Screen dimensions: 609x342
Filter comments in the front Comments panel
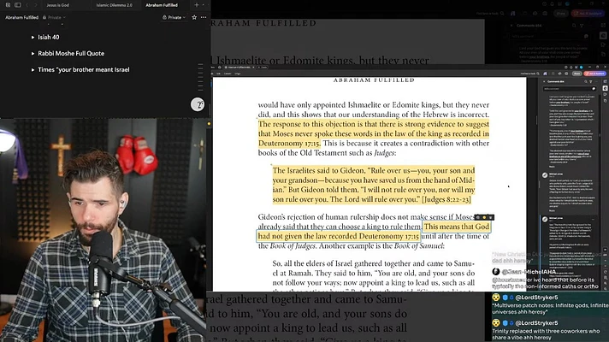591,81
